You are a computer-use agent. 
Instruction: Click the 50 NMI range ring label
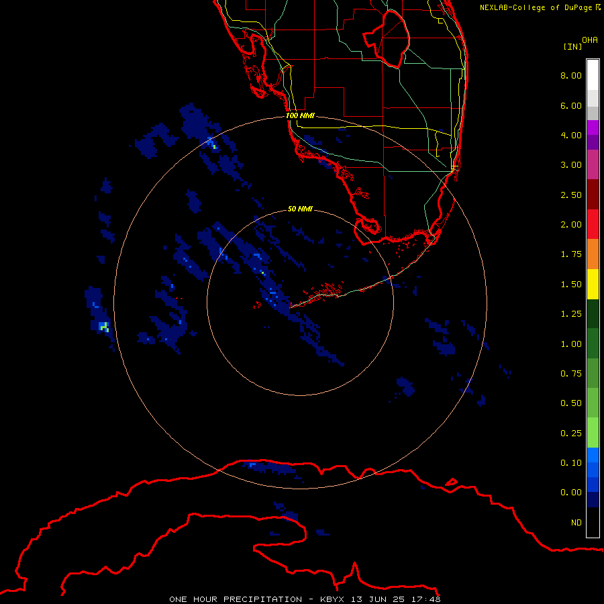pyautogui.click(x=300, y=209)
